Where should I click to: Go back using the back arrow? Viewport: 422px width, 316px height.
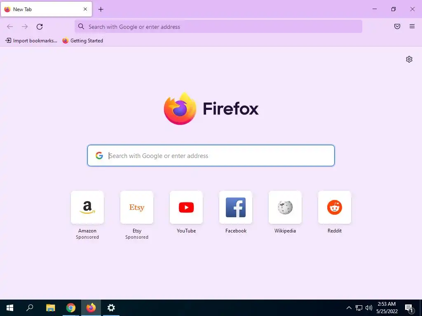click(10, 27)
